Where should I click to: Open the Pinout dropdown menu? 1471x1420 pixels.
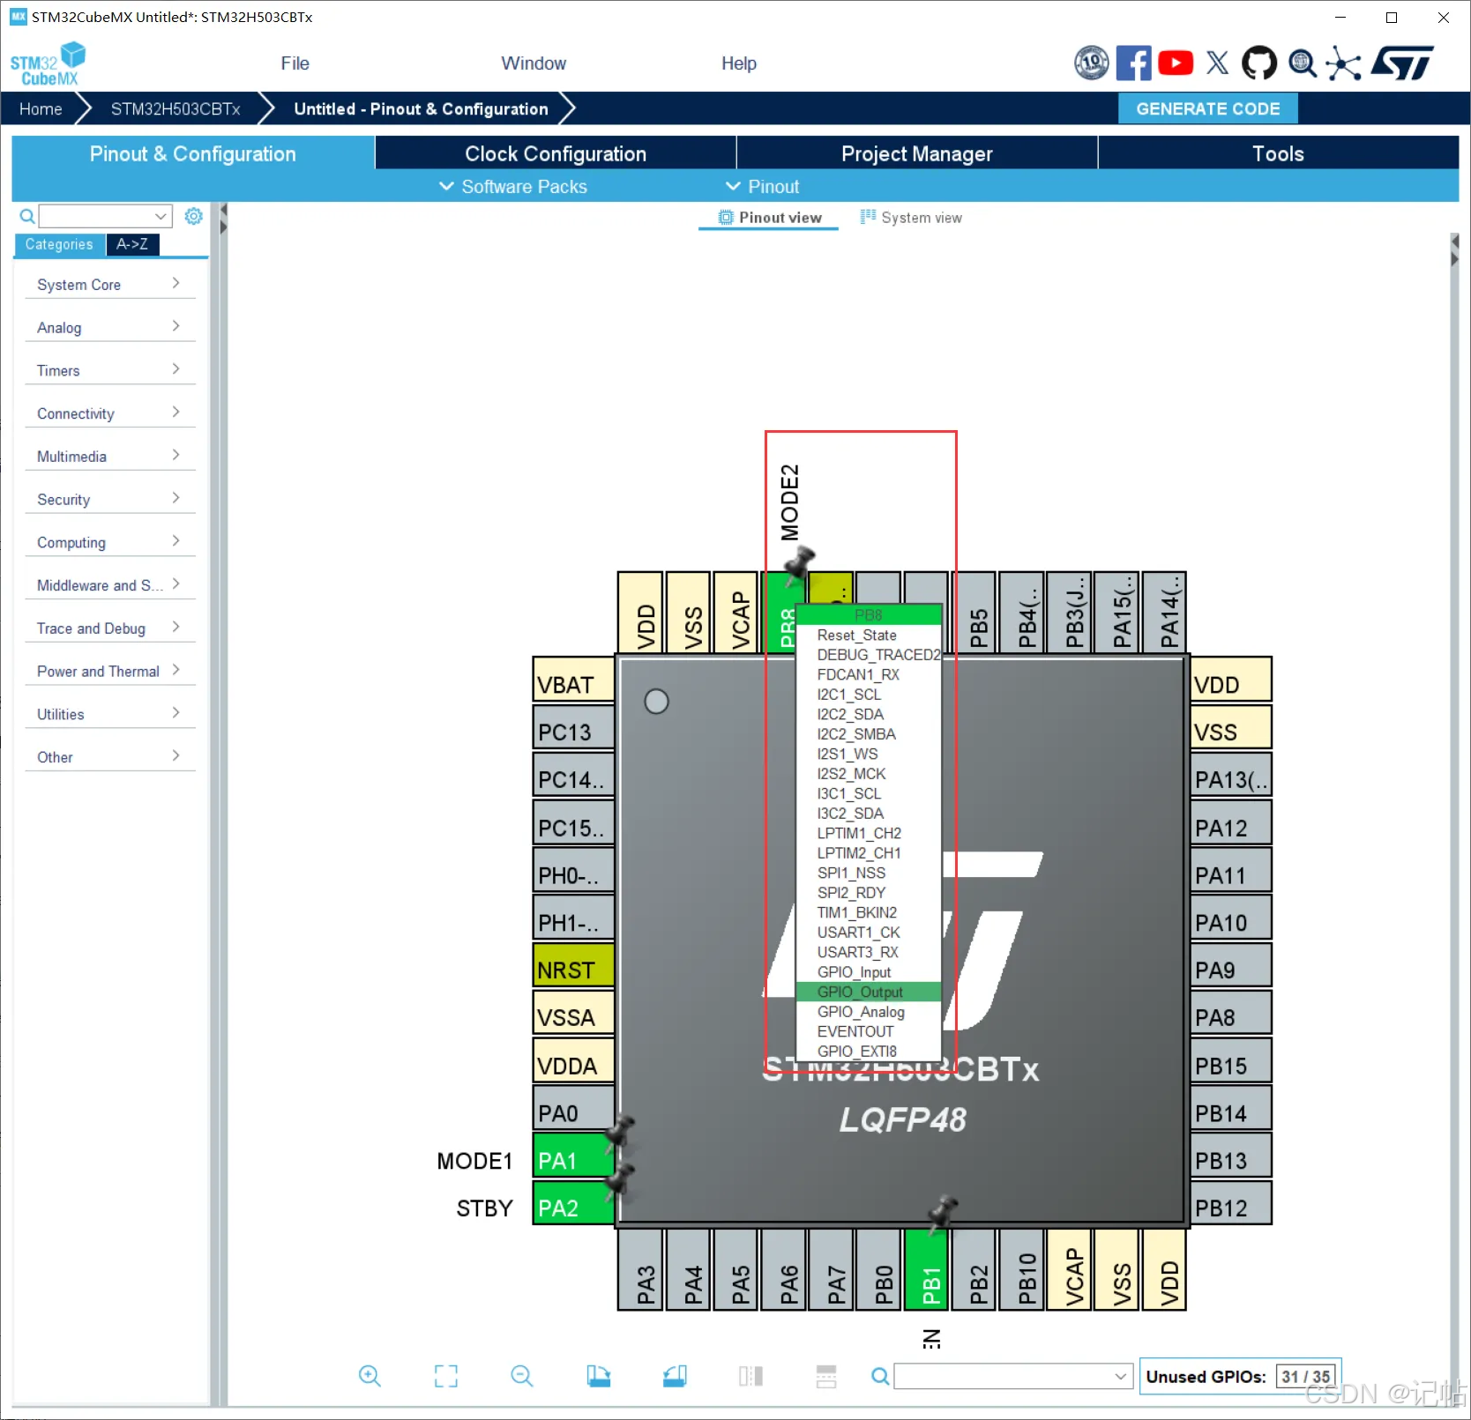[x=762, y=187]
